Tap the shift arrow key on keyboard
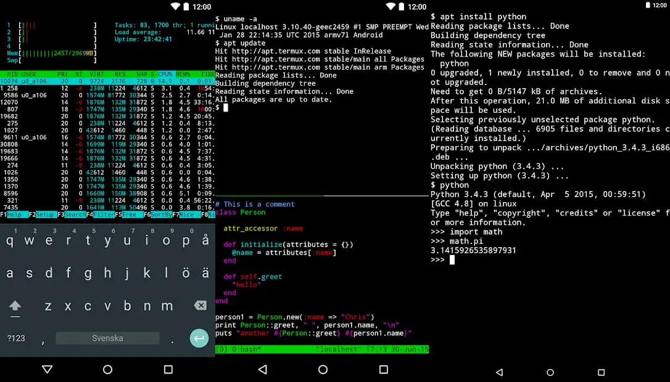Image resolution: width=670 pixels, height=382 pixels. pos(15,306)
